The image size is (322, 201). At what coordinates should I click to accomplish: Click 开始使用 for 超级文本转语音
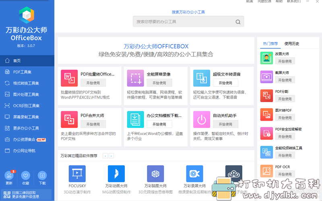(x=225, y=83)
